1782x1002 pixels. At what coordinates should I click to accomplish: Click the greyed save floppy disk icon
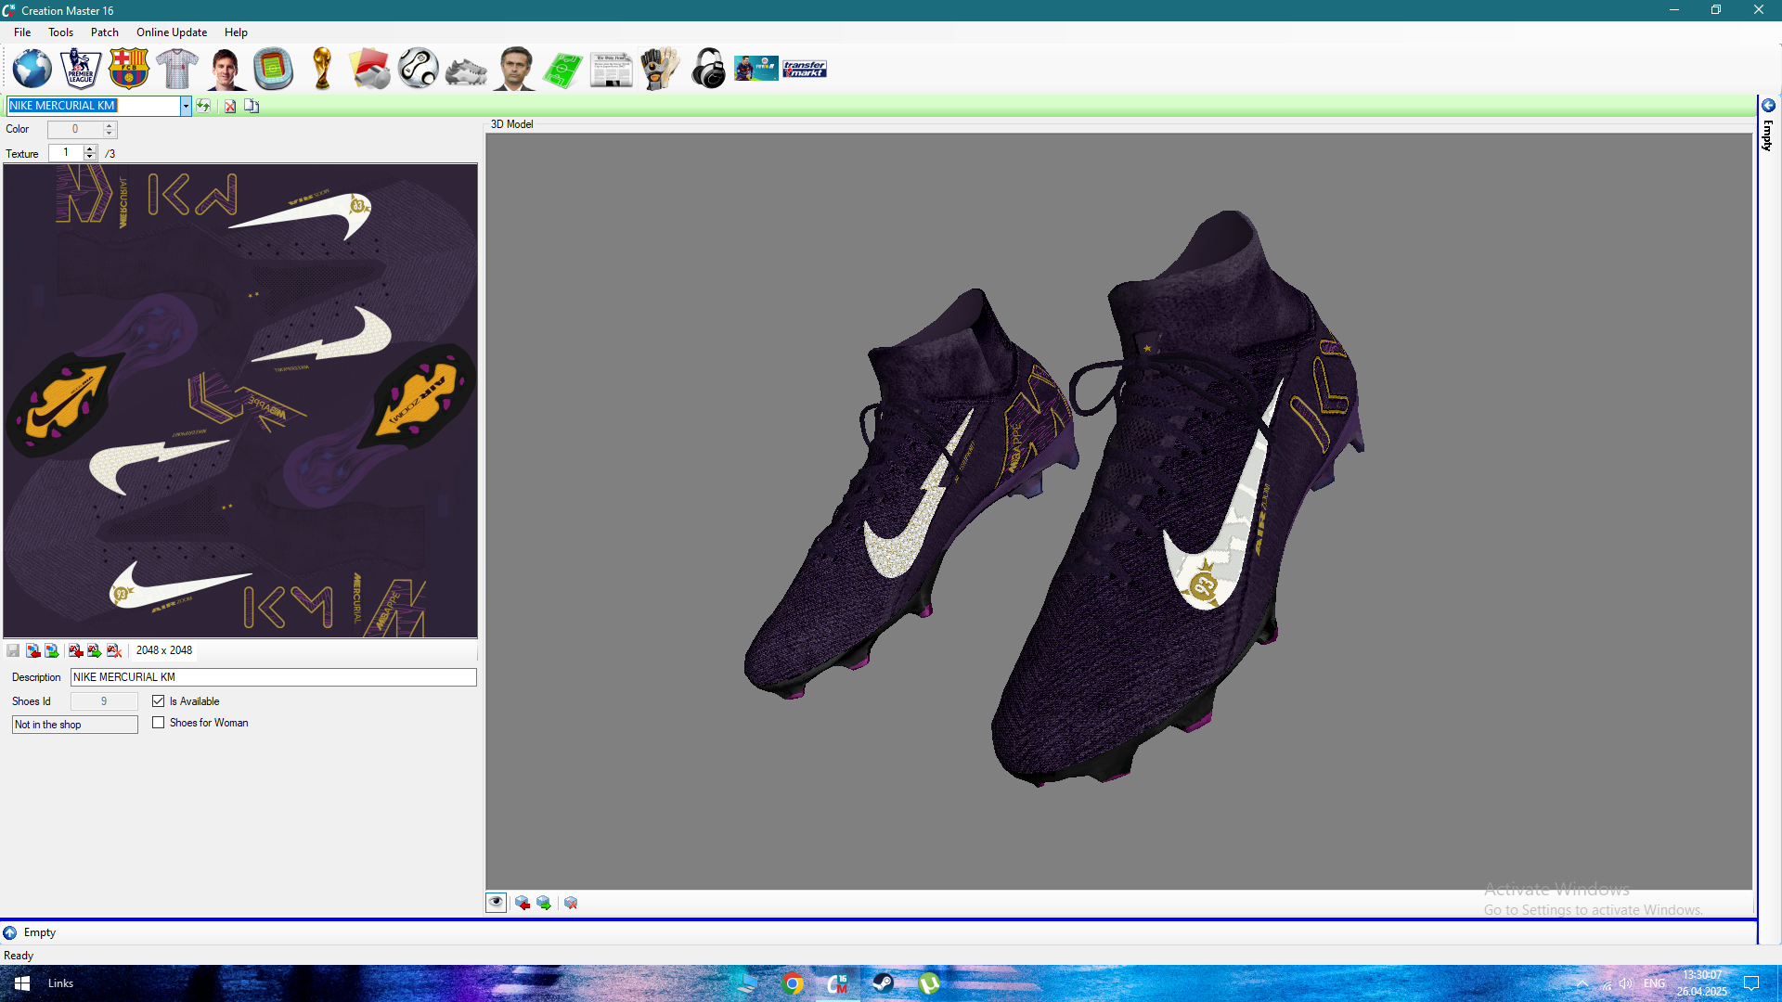(13, 650)
